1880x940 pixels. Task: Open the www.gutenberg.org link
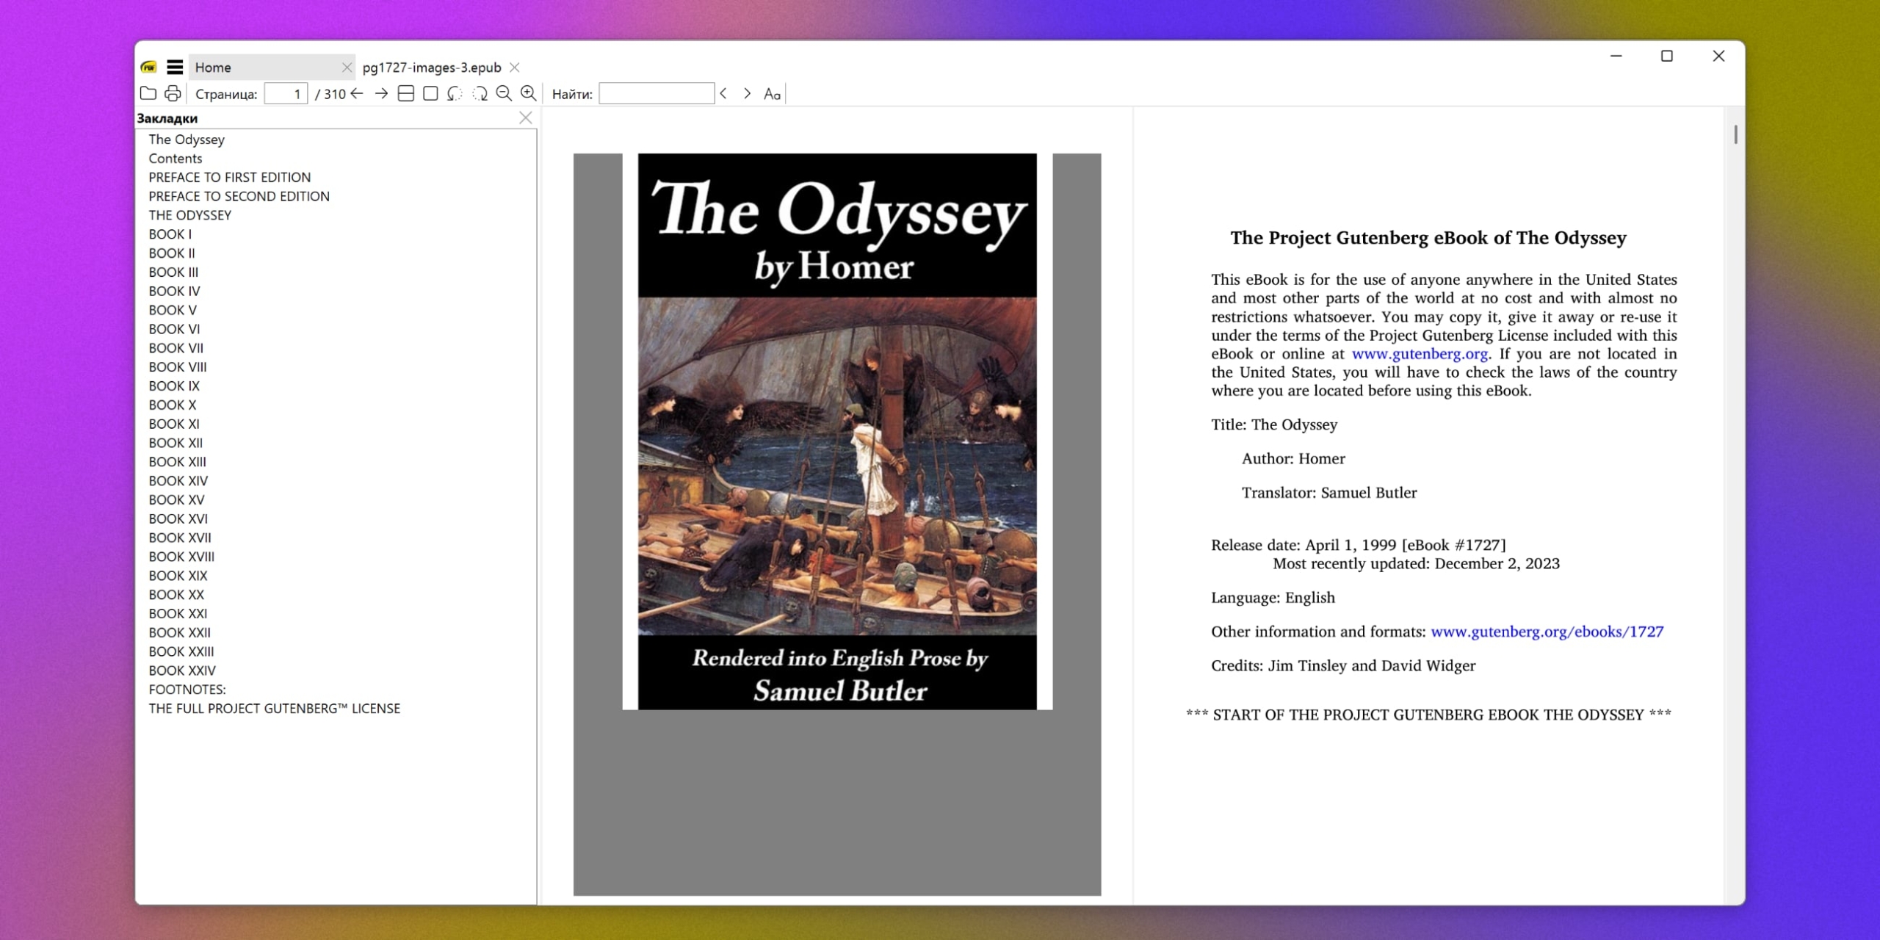click(x=1420, y=354)
